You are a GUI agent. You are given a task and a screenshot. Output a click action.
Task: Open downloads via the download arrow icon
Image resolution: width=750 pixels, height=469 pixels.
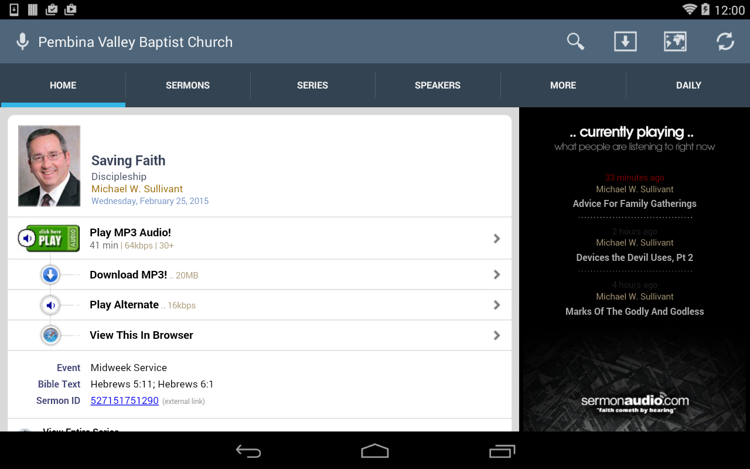(625, 42)
